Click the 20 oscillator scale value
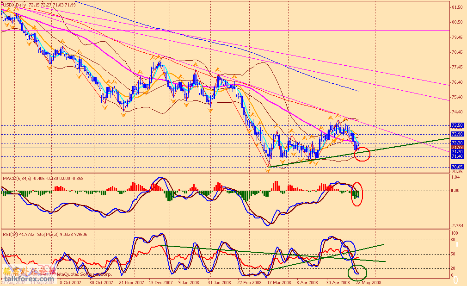This screenshot has width=467, height=286. coord(453,268)
